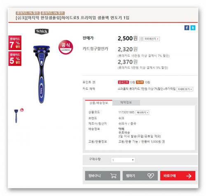This screenshot has width=206, height=196.
Task: Copy product code with 복사하기 button
Action: [142, 112]
